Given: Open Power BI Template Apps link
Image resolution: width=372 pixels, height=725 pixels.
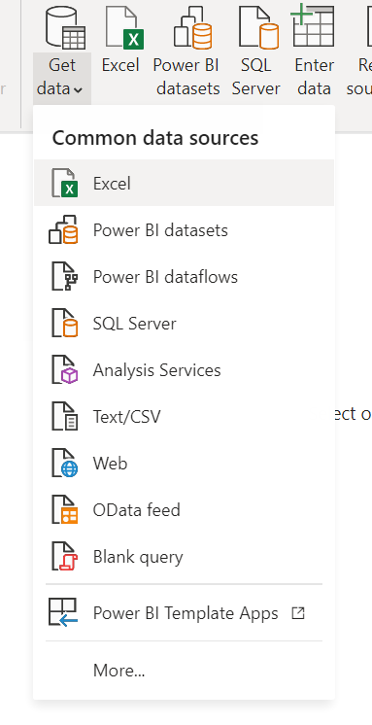Looking at the screenshot, I should [x=184, y=613].
